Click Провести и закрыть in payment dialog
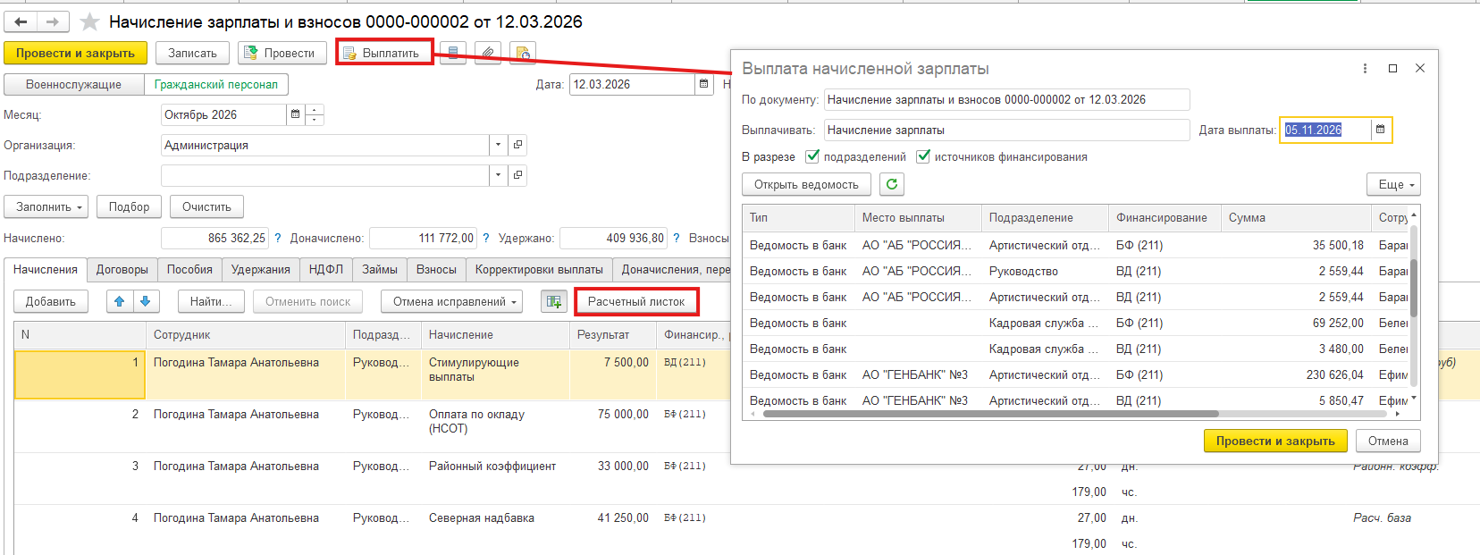1480x555 pixels. [1275, 441]
